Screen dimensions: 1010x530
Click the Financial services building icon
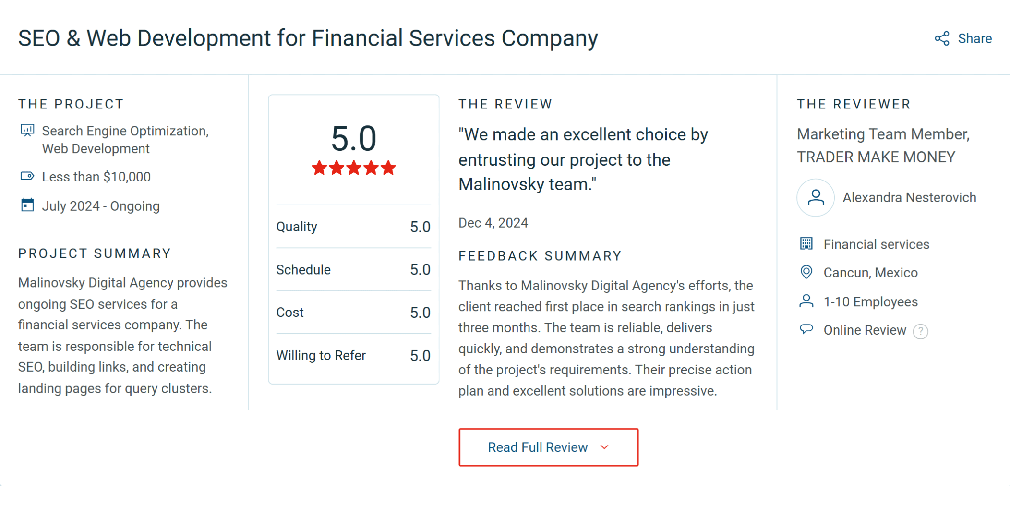pyautogui.click(x=806, y=244)
